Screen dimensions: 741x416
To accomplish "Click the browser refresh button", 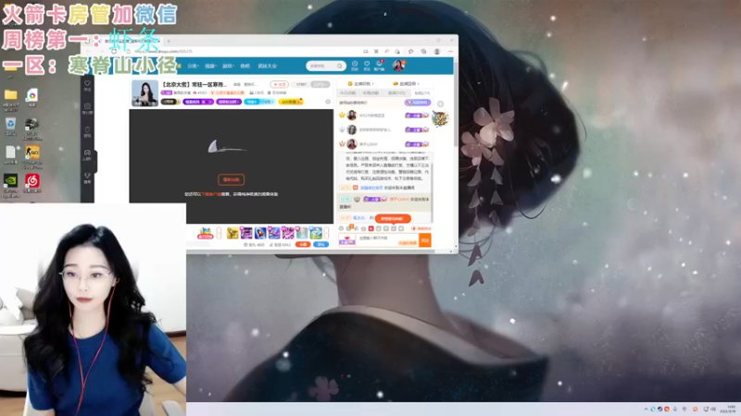I will (x=114, y=51).
